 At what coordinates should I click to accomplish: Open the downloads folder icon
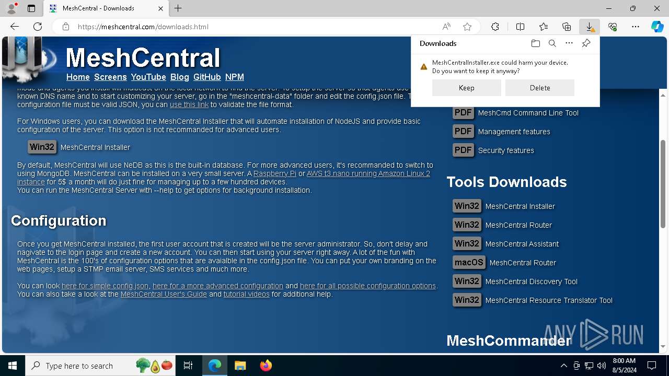535,43
